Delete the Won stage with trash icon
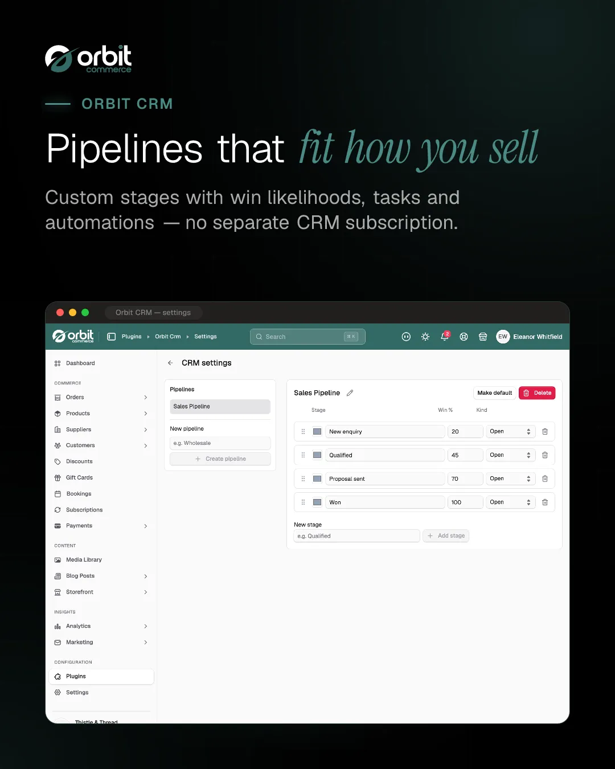 click(x=545, y=502)
